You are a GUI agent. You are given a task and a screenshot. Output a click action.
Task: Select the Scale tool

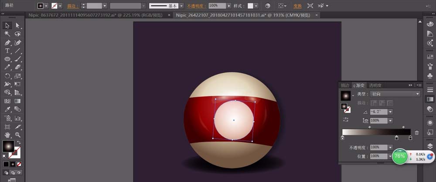click(x=18, y=76)
